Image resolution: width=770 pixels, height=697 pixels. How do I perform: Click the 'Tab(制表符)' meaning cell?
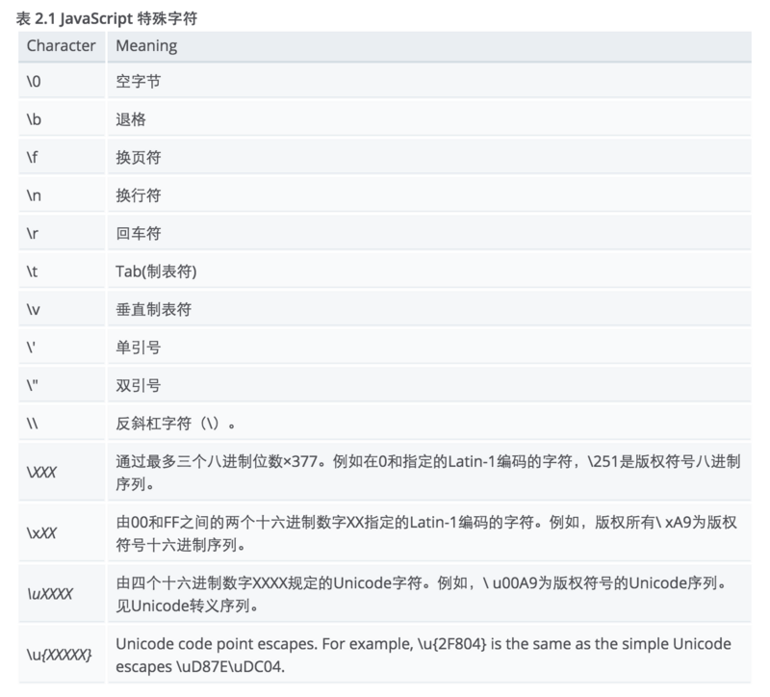coord(429,271)
